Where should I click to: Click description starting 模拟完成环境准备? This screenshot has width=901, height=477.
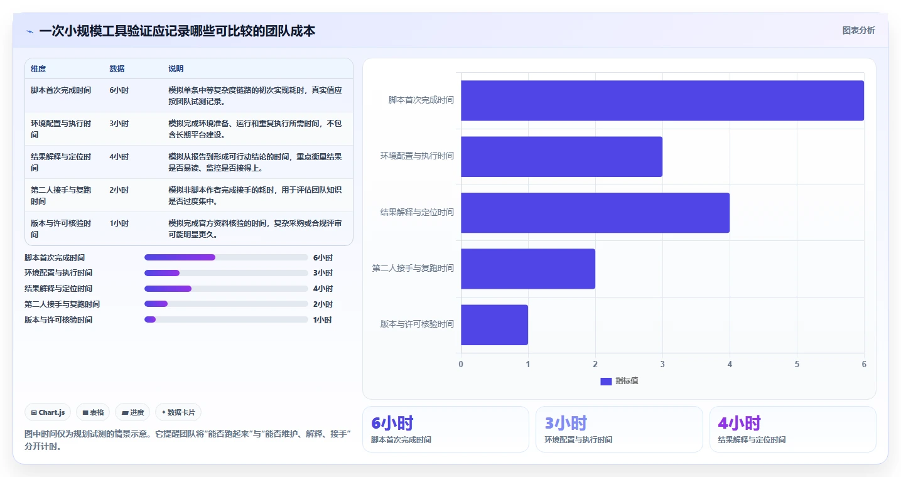tap(255, 129)
